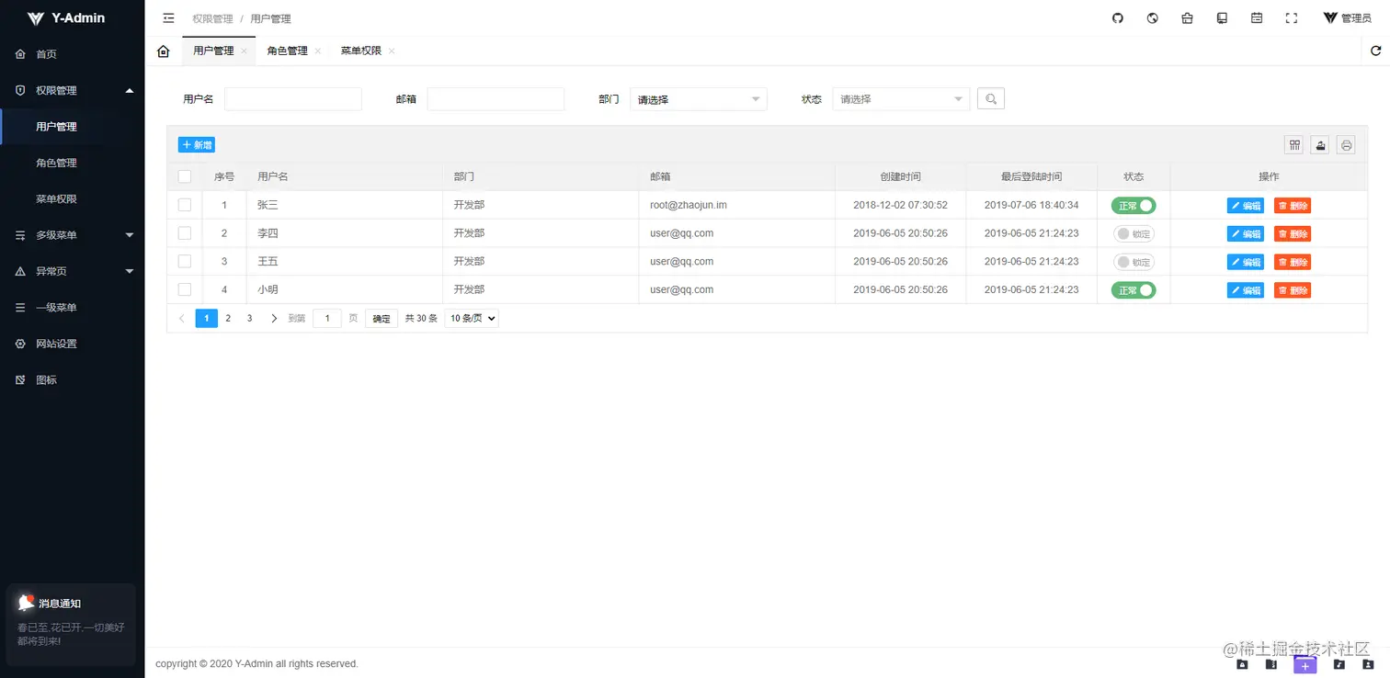Screen dimensions: 1390x678
Task: Close the 菜单权限 tab
Action: point(391,51)
